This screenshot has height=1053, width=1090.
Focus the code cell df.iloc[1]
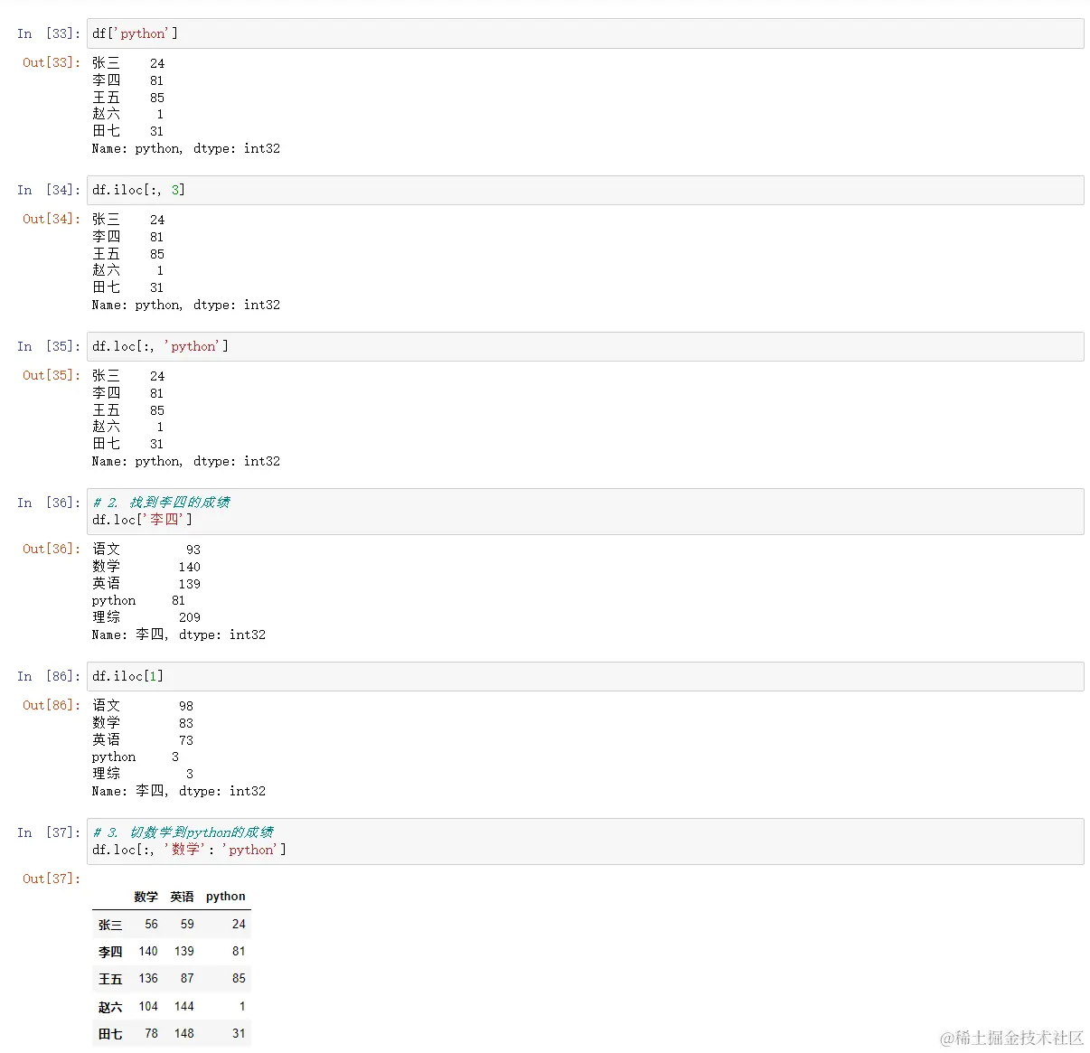[x=586, y=676]
